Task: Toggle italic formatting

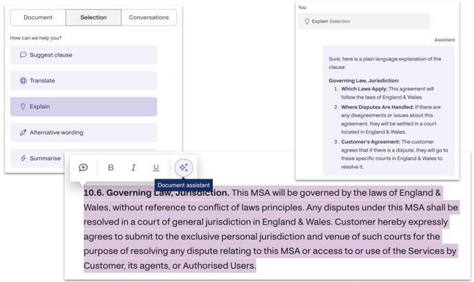Action: click(133, 168)
